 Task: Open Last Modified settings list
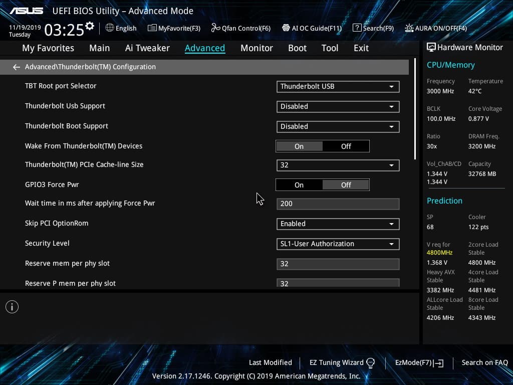pyautogui.click(x=270, y=363)
